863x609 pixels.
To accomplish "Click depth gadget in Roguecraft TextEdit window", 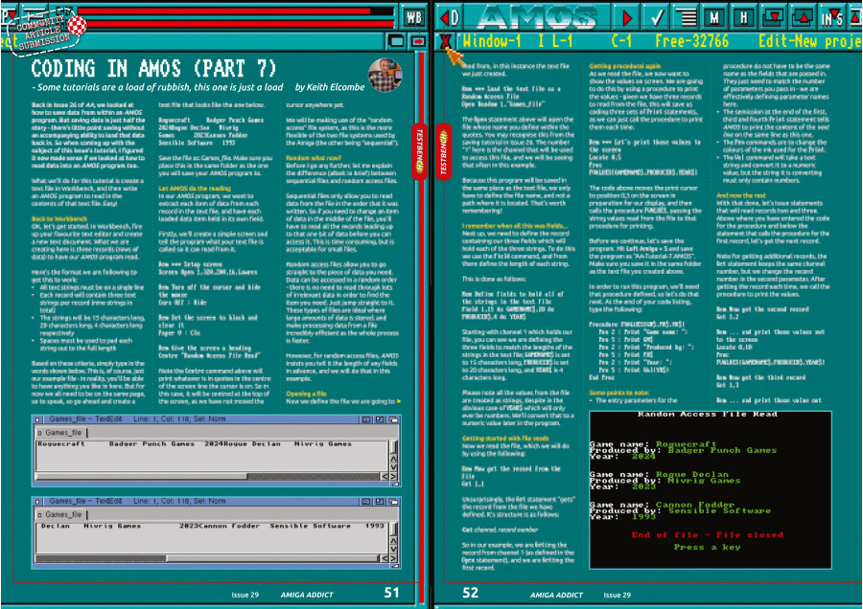I will pyautogui.click(x=393, y=419).
